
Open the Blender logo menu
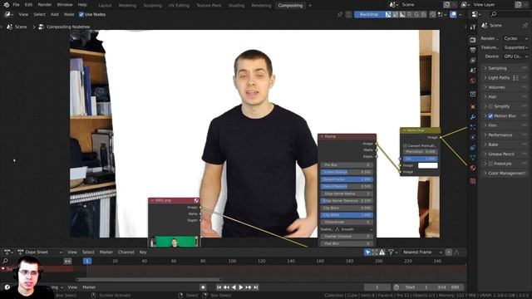7,5
